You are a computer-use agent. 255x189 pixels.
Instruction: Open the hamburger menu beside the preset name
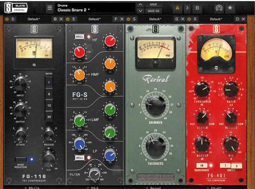coord(49,8)
